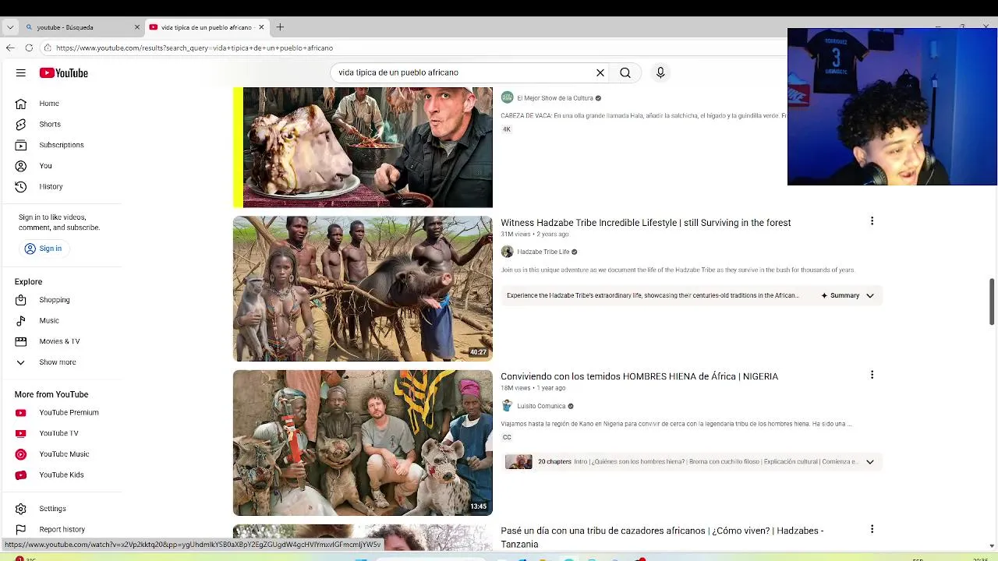This screenshot has height=561, width=998.
Task: Click the chapter preview thumbnail image
Action: 518,462
